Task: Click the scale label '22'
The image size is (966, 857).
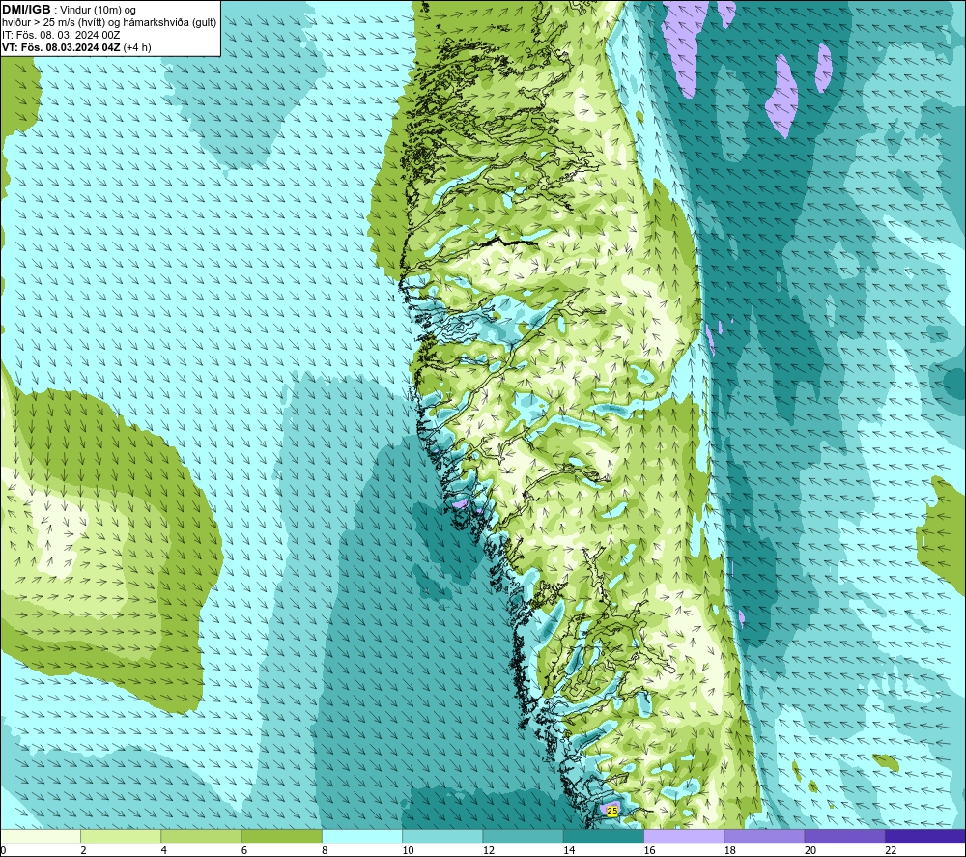Action: (x=891, y=850)
